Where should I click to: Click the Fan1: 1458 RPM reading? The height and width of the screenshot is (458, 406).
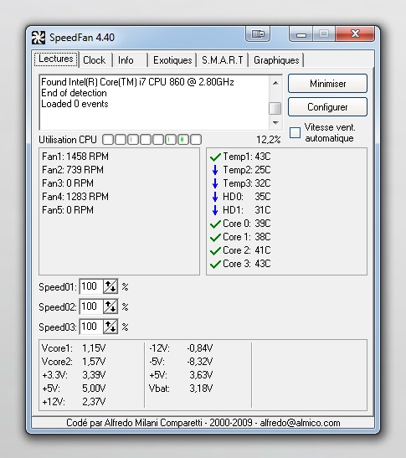(x=75, y=157)
